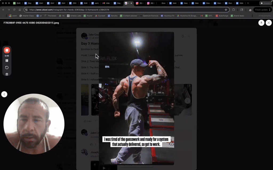
Task: Open The beast bookmark
Action: 50,16
